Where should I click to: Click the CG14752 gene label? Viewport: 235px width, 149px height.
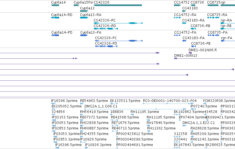(x=182, y=2)
